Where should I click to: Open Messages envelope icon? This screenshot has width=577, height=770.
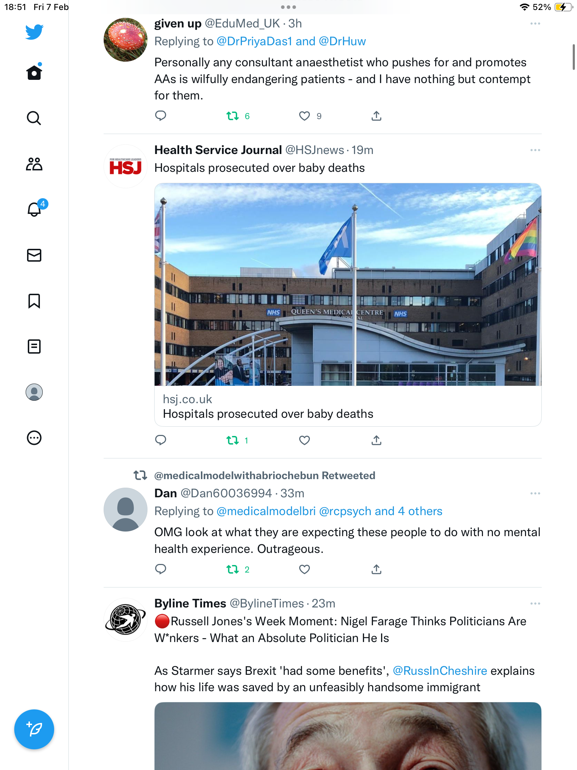pos(34,255)
